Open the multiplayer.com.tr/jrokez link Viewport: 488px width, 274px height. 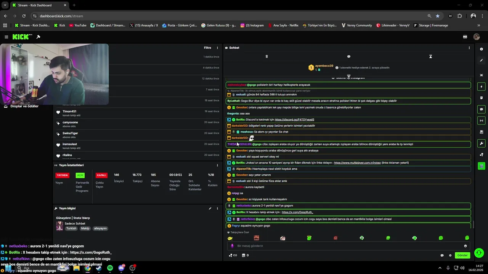coord(357,162)
